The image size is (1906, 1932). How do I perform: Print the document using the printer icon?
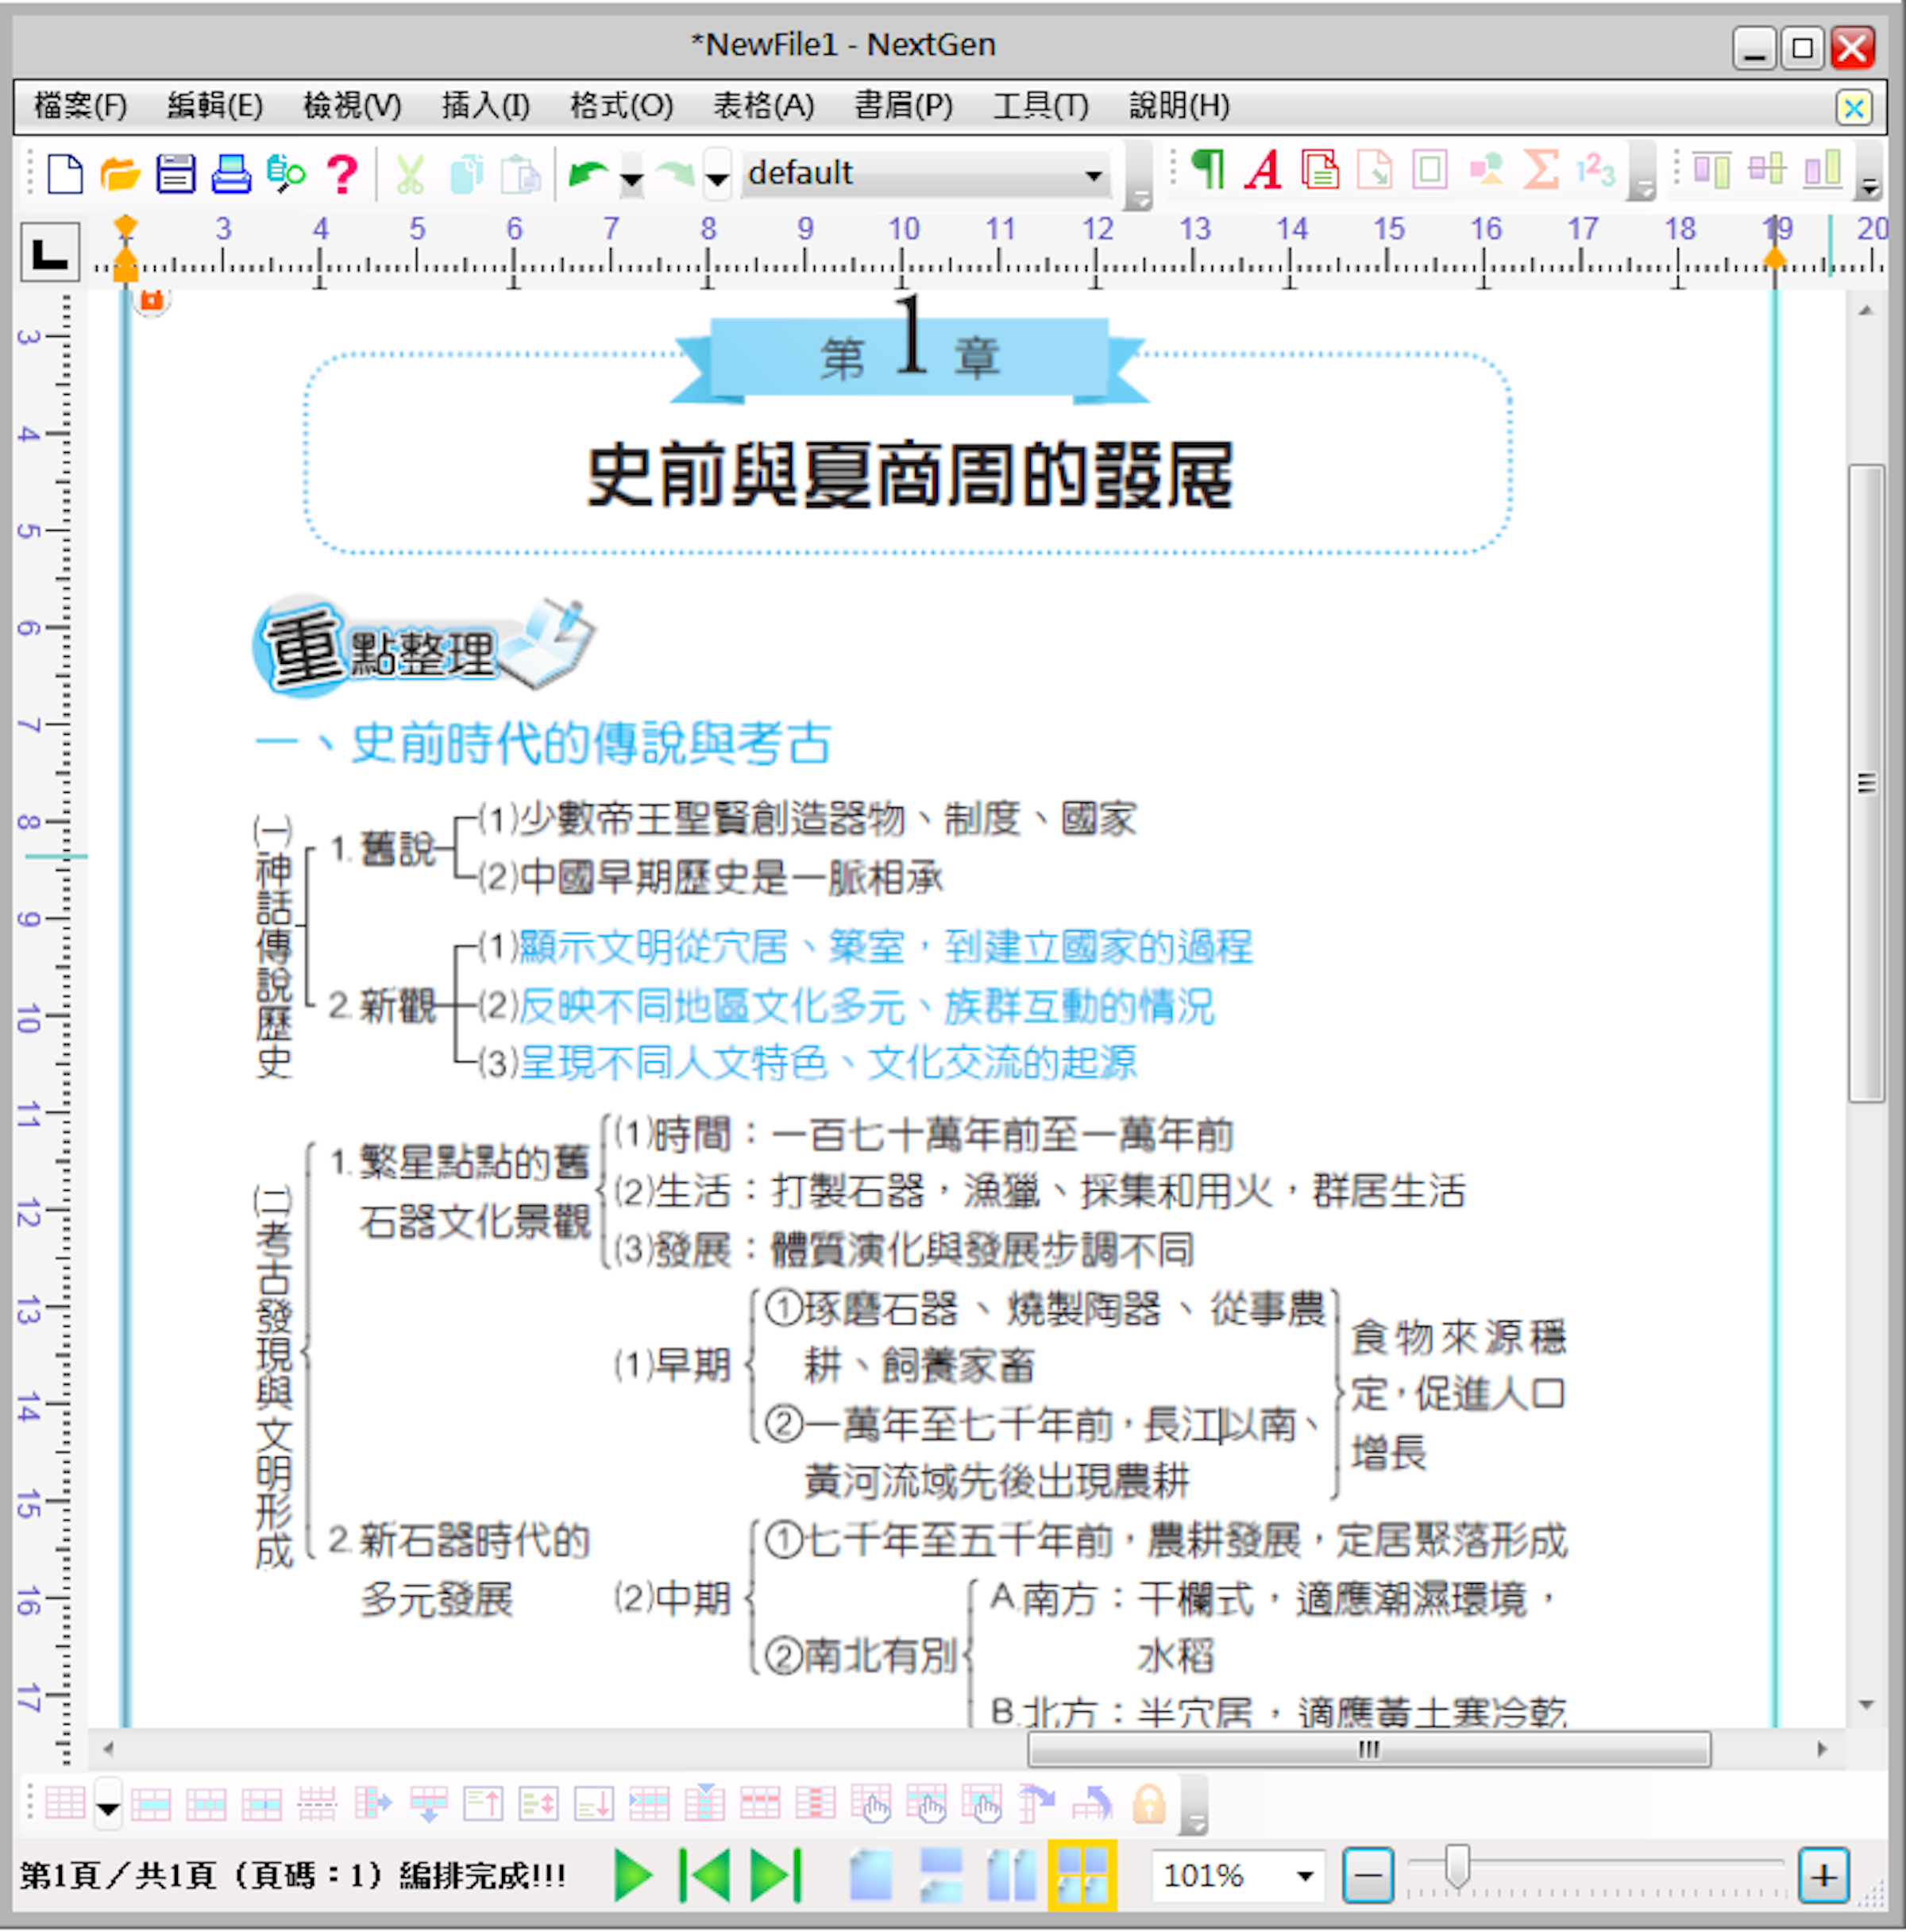(x=231, y=173)
